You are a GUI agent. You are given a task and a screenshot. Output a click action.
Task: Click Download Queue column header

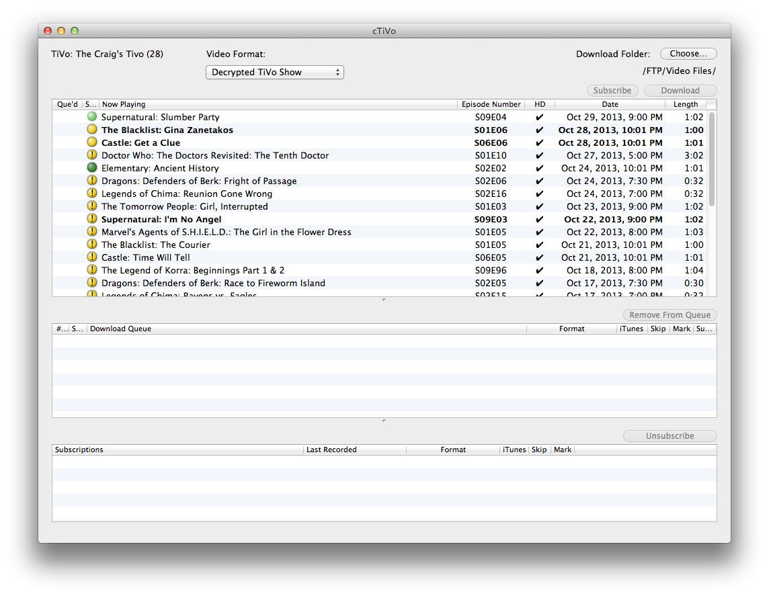(307, 329)
